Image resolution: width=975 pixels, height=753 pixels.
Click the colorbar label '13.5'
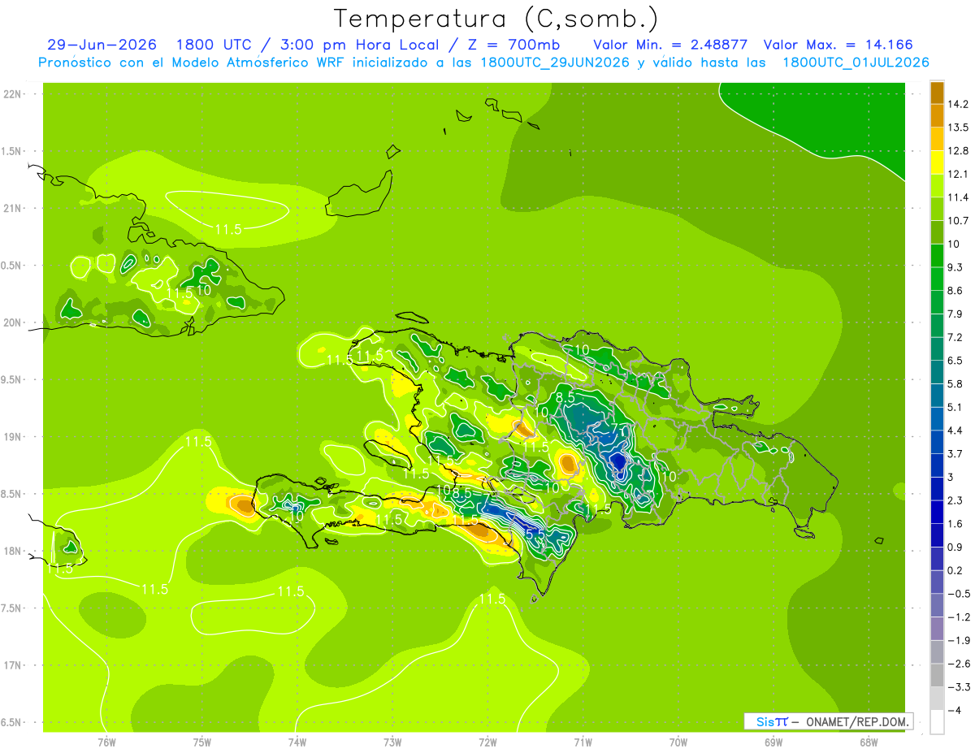959,128
